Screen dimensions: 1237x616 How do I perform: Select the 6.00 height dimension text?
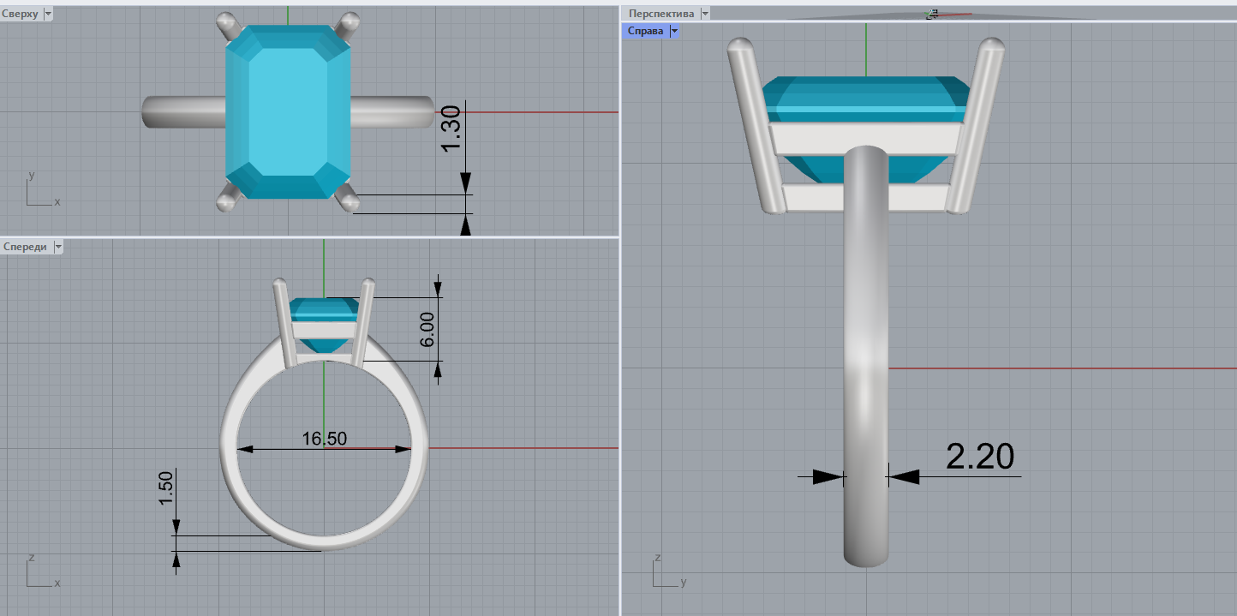(428, 328)
